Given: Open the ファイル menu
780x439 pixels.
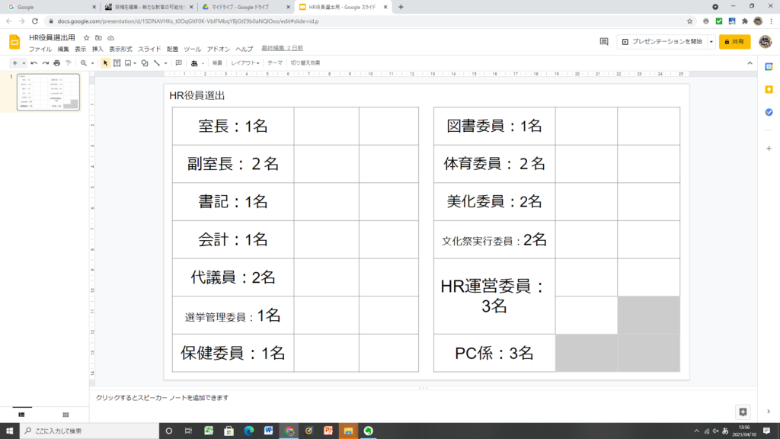Looking at the screenshot, I should point(40,49).
